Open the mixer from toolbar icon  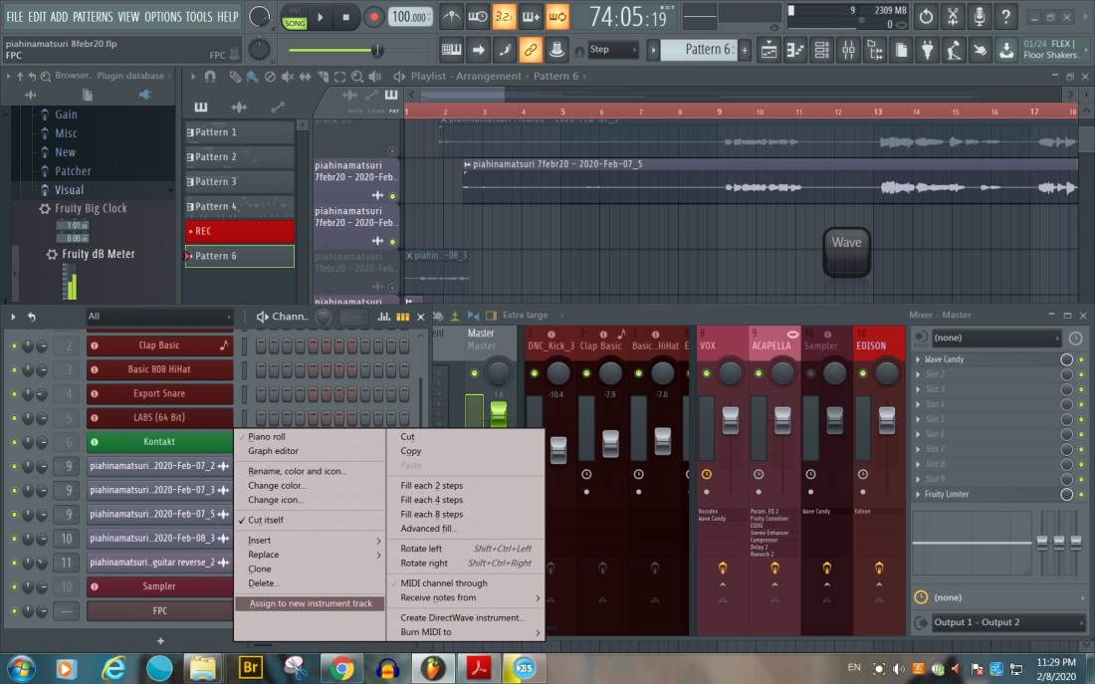pyautogui.click(x=848, y=50)
